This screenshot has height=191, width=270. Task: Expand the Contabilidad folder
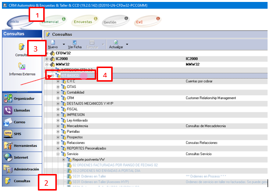58,92
